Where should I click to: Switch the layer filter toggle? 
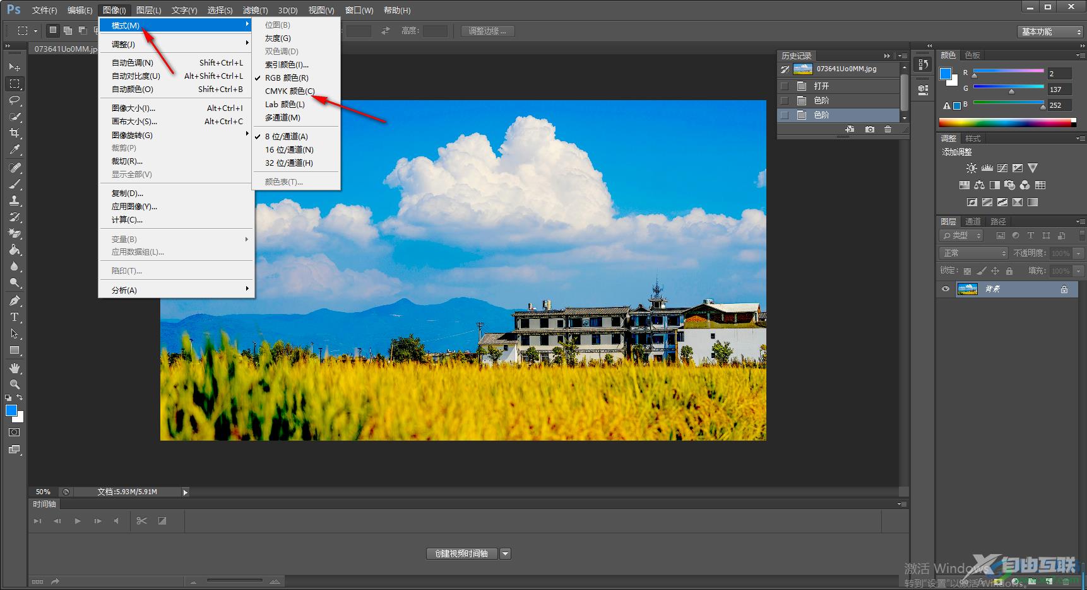pos(1081,236)
